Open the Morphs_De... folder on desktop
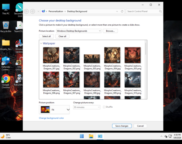This screenshot has height=144, width=182. [6, 45]
